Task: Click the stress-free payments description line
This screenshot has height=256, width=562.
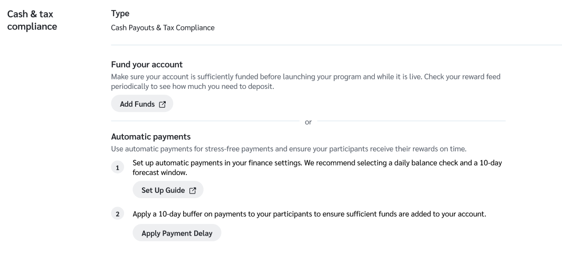Action: pyautogui.click(x=288, y=148)
